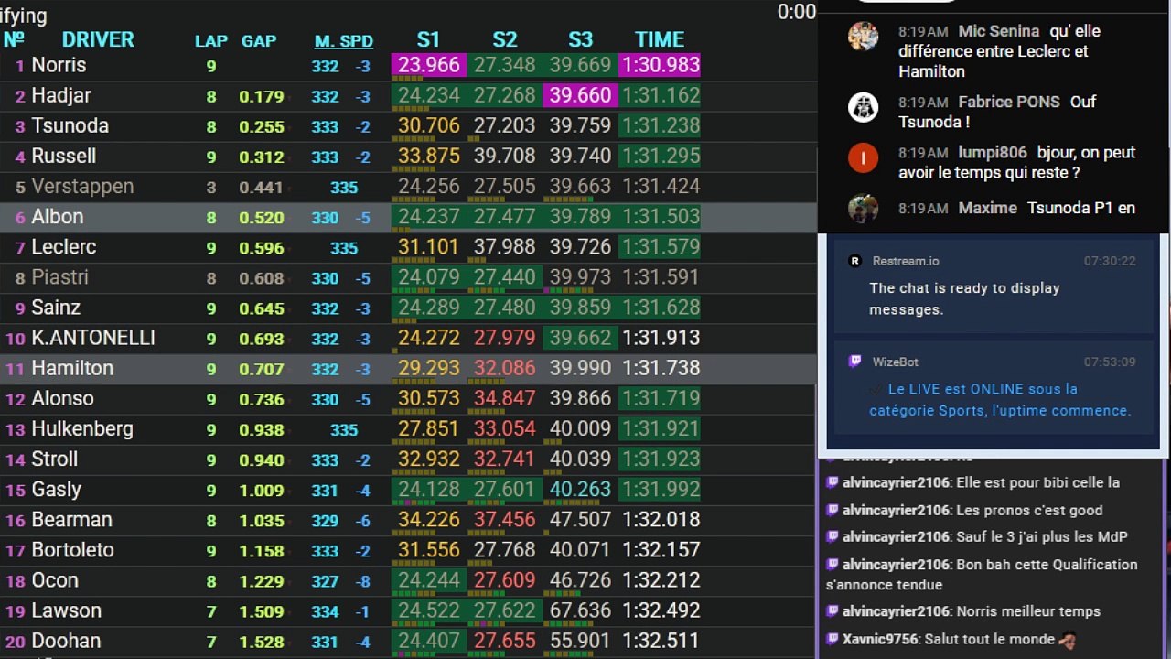Select driver Sainz in the table
Viewport: 1171px width, 659px height.
[56, 307]
